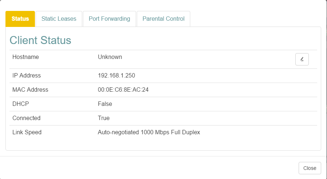Click the Unknown hostname value

coord(110,57)
